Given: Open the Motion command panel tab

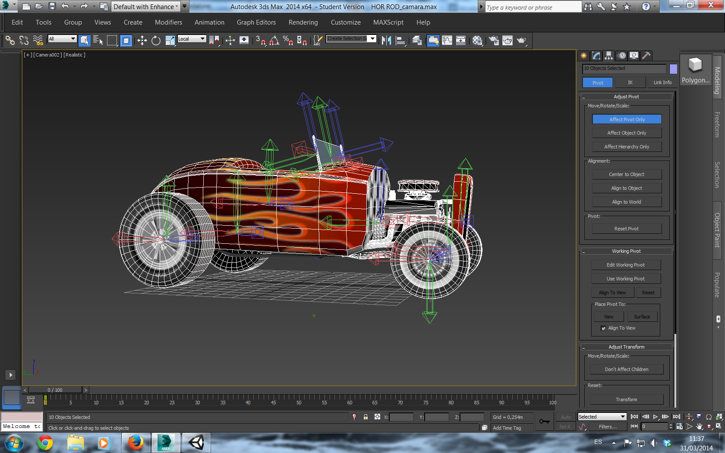Looking at the screenshot, I should pos(621,56).
